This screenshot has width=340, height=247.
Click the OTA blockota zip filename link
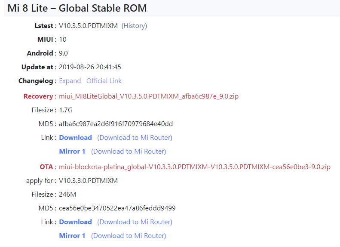point(195,167)
